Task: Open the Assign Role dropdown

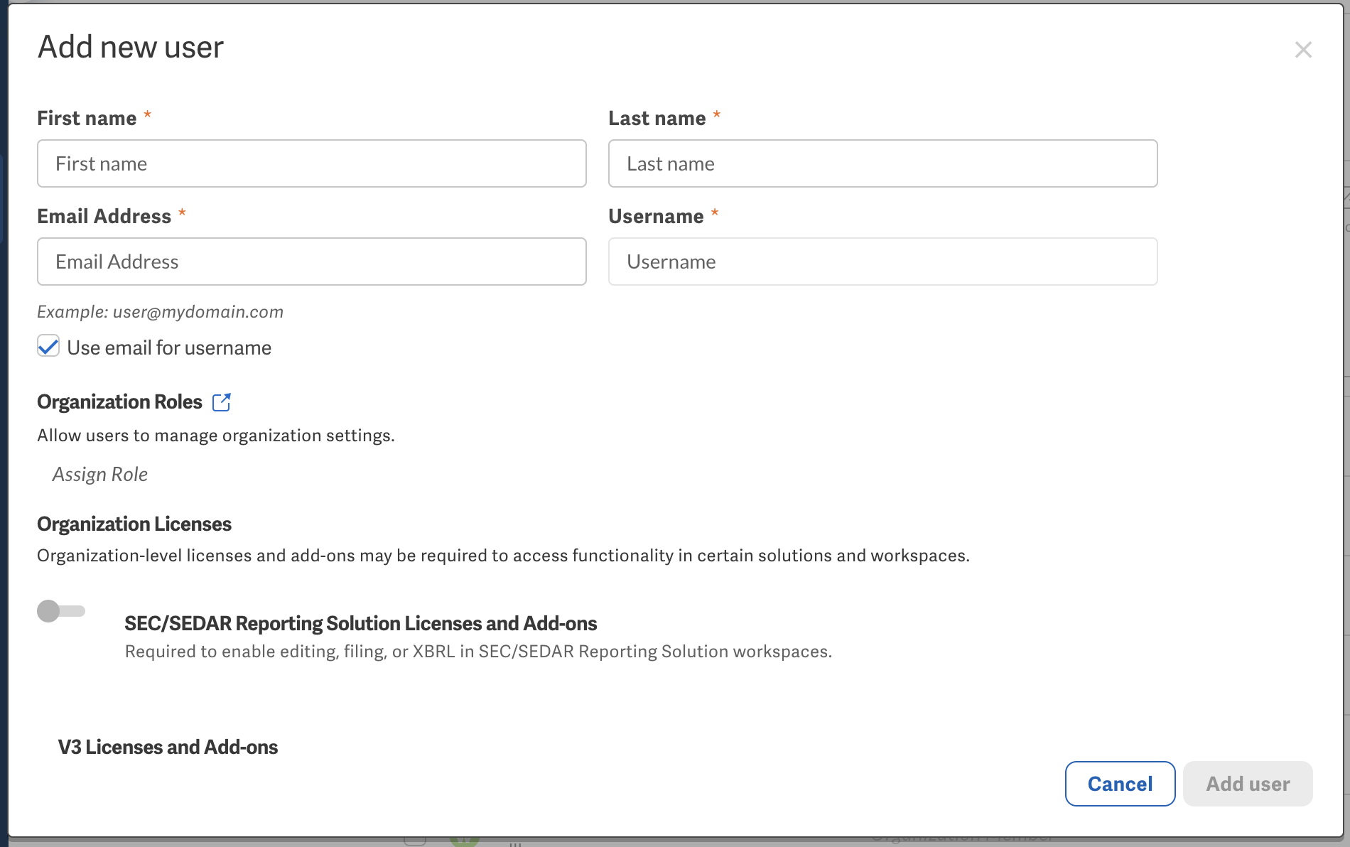Action: [x=100, y=474]
